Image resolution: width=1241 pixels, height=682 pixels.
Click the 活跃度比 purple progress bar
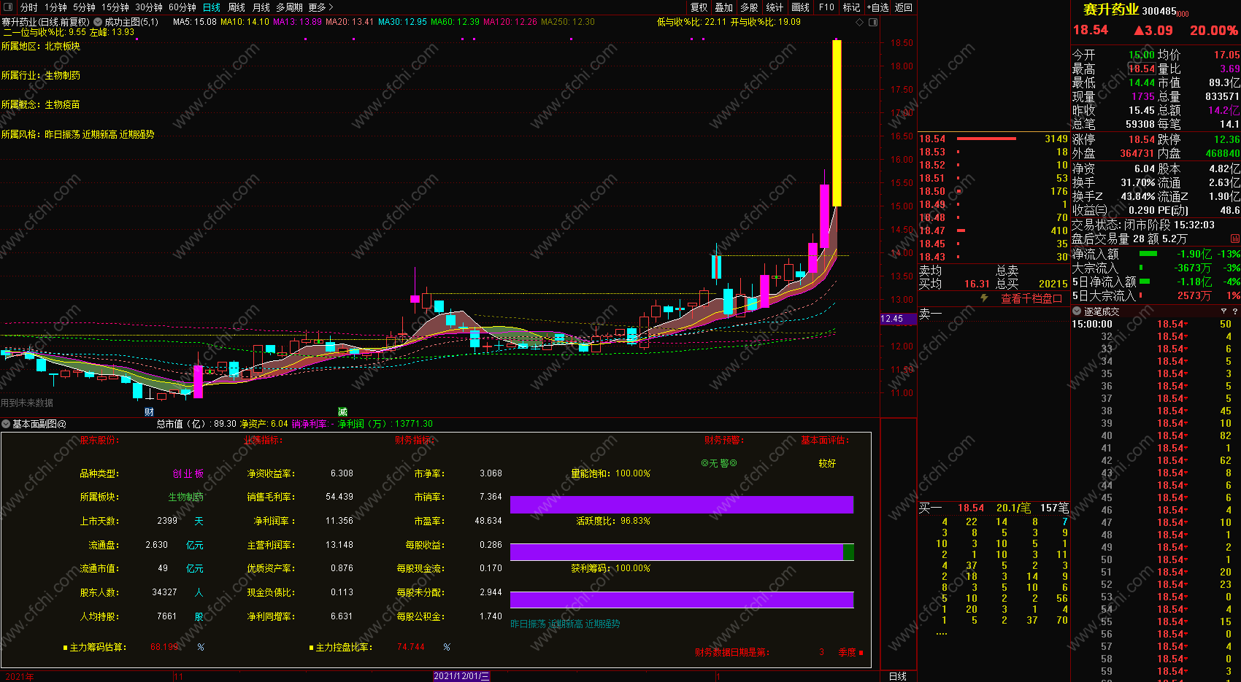682,552
